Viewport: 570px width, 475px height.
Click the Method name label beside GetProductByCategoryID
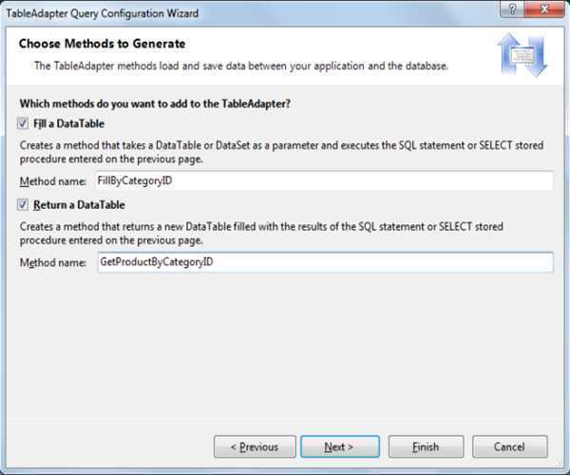(x=52, y=261)
